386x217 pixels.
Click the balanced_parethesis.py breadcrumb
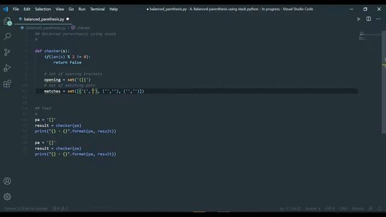coord(46,28)
